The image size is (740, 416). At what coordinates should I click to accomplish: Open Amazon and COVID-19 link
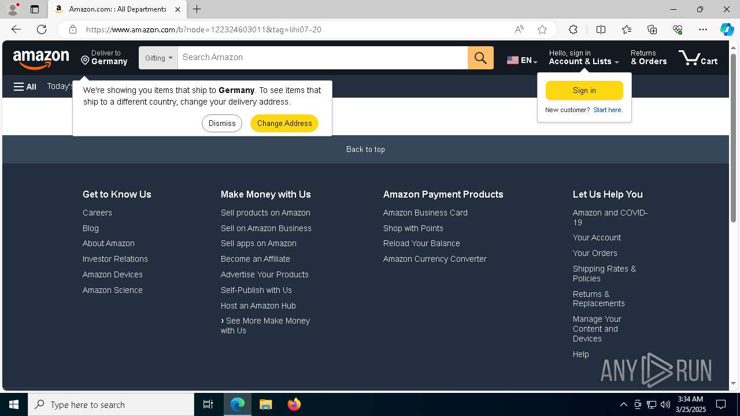coord(610,217)
